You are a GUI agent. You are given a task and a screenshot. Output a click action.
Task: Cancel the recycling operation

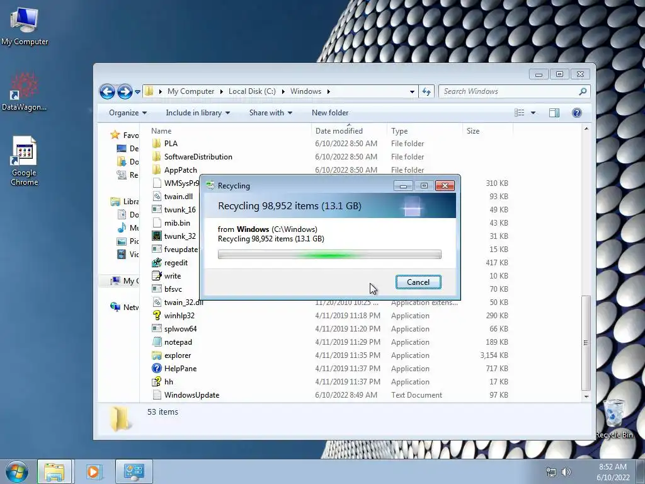[418, 282]
